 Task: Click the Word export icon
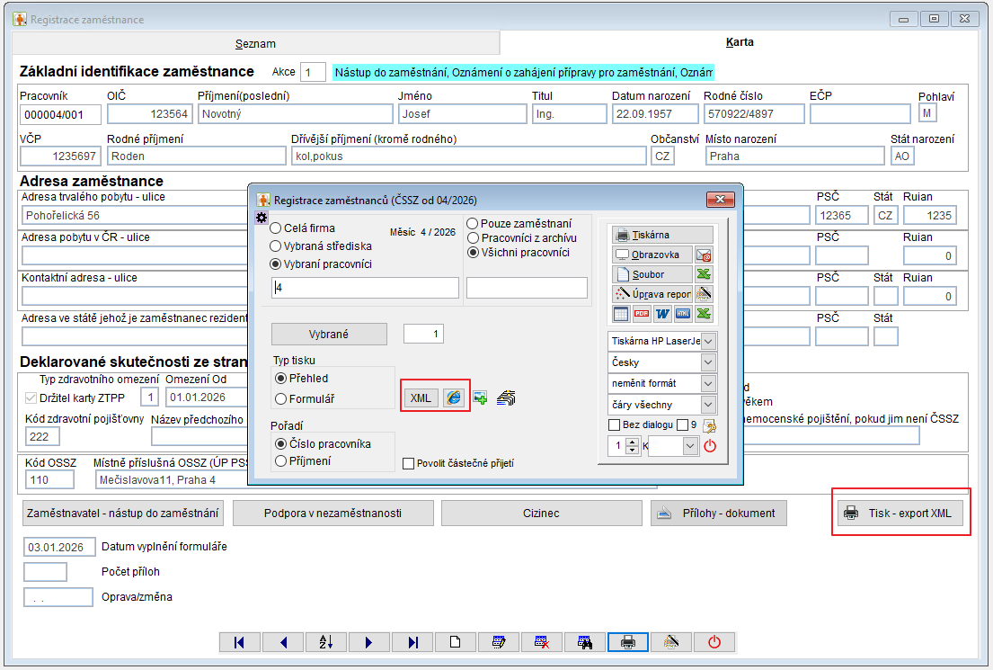point(663,314)
